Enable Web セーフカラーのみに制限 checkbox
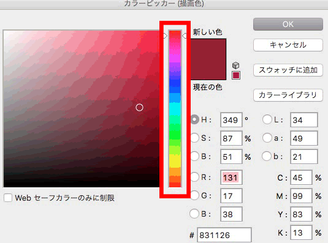The height and width of the screenshot is (243, 328). point(8,198)
